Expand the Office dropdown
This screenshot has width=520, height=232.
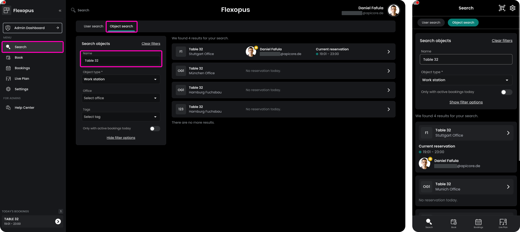tap(121, 98)
